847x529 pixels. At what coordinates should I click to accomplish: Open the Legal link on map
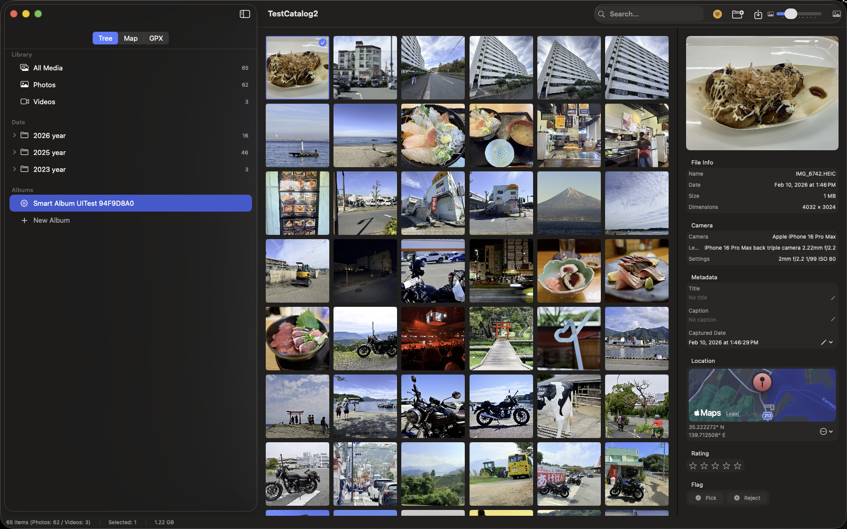point(732,414)
